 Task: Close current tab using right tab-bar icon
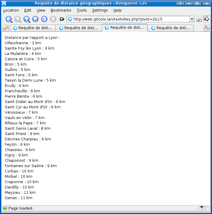point(207,28)
